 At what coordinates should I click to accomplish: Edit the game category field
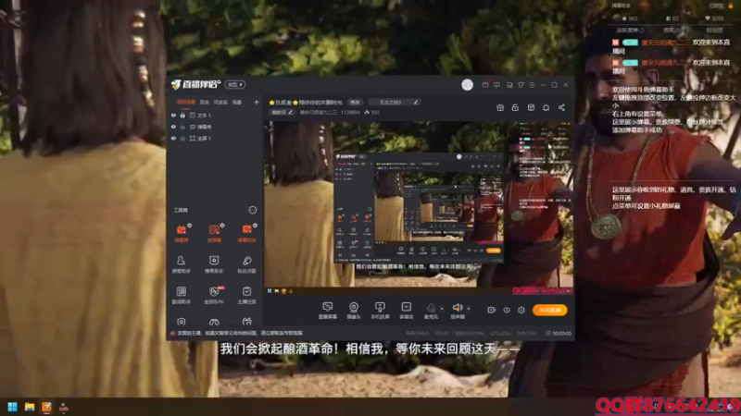click(395, 102)
